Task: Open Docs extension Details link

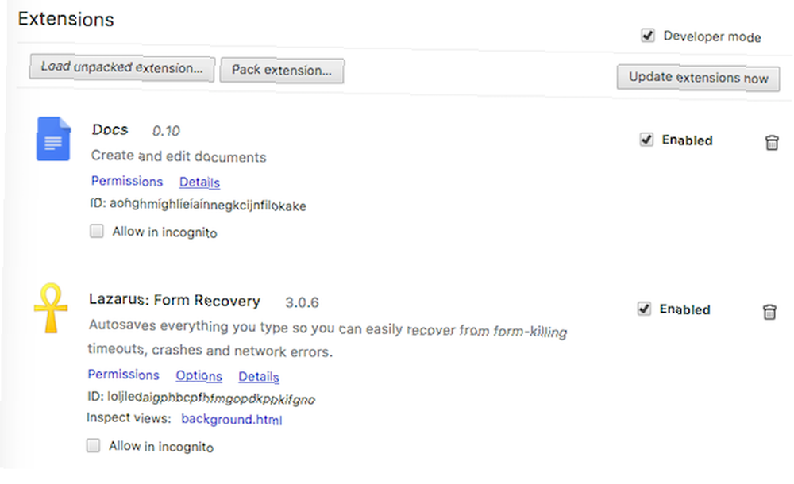Action: pyautogui.click(x=199, y=182)
